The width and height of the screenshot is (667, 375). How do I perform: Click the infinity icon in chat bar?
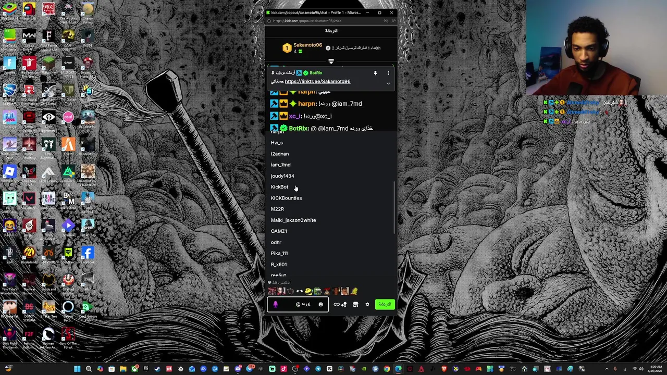coord(337,305)
